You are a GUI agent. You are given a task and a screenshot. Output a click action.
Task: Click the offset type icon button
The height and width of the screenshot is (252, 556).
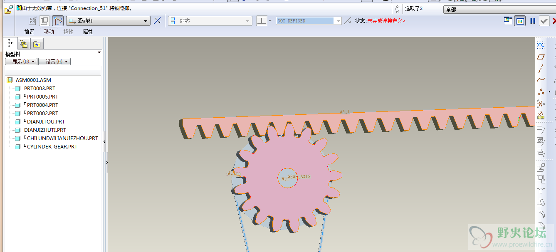tap(262, 21)
